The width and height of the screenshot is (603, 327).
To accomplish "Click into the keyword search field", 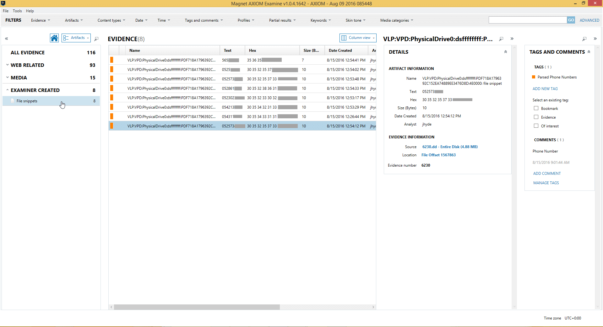I will [528, 20].
